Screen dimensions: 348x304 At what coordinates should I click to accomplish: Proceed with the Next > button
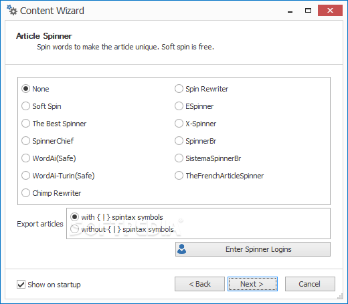pyautogui.click(x=252, y=284)
